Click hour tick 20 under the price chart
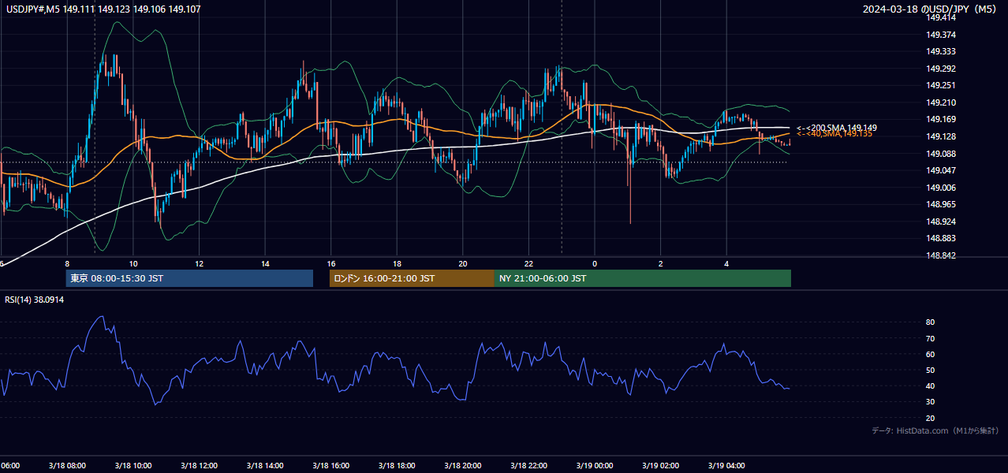The image size is (1008, 473). (x=463, y=264)
